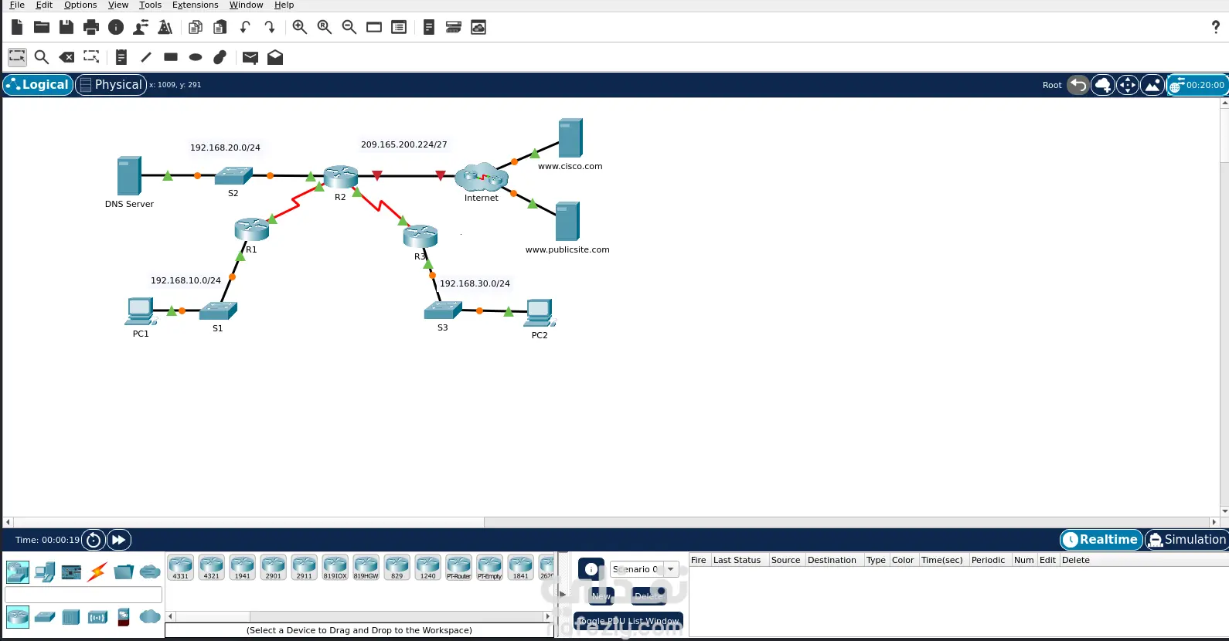Select PC1 in the workspace
The width and height of the screenshot is (1229, 641).
pos(140,311)
